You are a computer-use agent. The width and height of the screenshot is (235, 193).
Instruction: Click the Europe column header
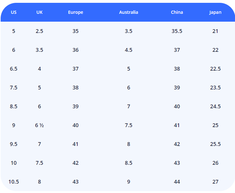(75, 12)
